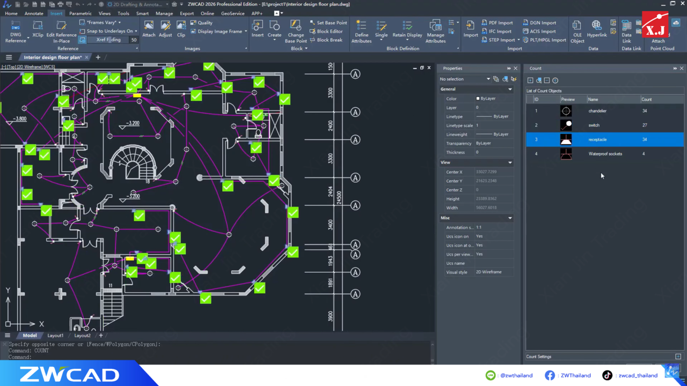
Task: Add a Hyperlink
Action: coord(596,29)
